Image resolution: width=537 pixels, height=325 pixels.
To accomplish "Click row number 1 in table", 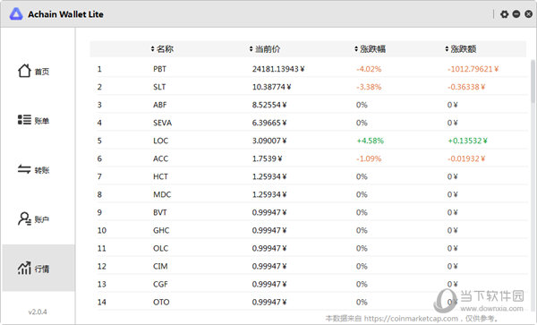I will click(99, 69).
